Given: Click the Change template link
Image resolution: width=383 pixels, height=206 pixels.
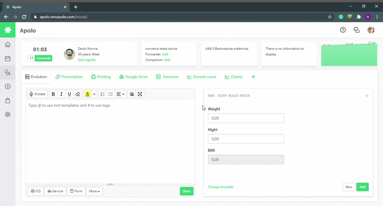Looking at the screenshot, I should [x=221, y=187].
